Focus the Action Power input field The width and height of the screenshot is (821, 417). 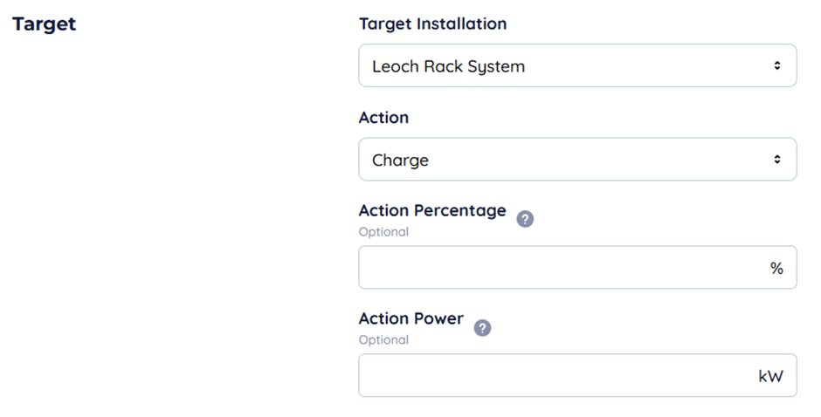click(559, 376)
